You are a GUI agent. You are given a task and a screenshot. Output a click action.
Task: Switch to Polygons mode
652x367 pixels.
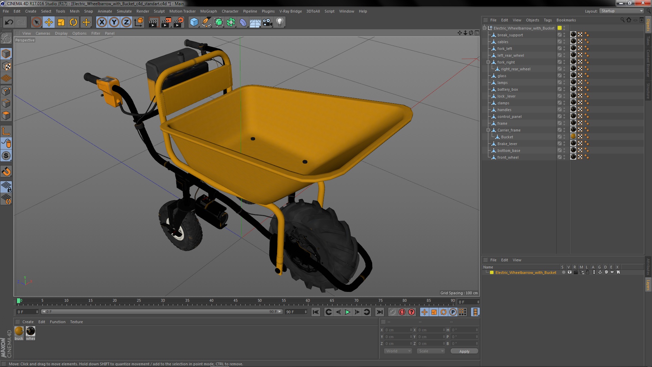[x=6, y=116]
